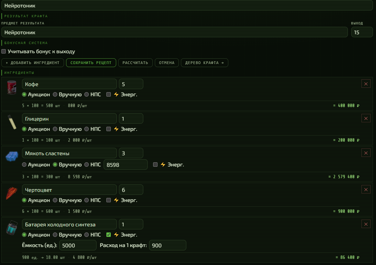Open Дерево крафта view

[x=205, y=63]
